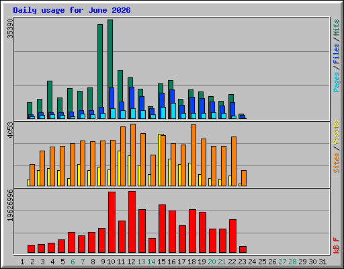This screenshot has width=344, height=269.
Task: Click the orange Visits bar for day 12
Action: pyautogui.click(x=133, y=155)
